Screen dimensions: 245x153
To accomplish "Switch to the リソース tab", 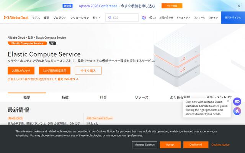I will click(142, 97).
